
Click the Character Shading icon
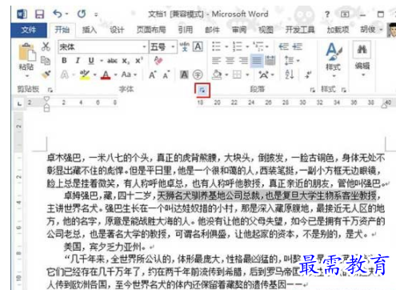pos(184,75)
